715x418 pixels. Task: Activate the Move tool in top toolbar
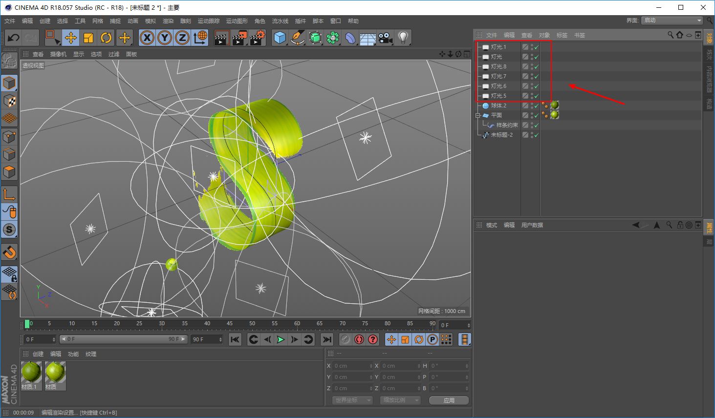tap(71, 38)
